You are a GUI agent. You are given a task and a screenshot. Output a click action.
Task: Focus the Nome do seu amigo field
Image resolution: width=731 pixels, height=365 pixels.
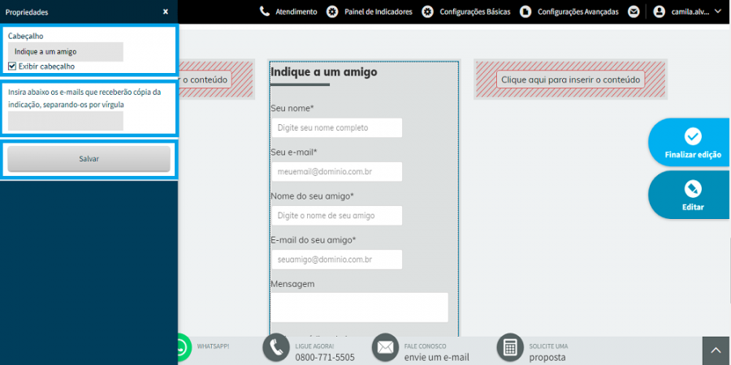(336, 216)
